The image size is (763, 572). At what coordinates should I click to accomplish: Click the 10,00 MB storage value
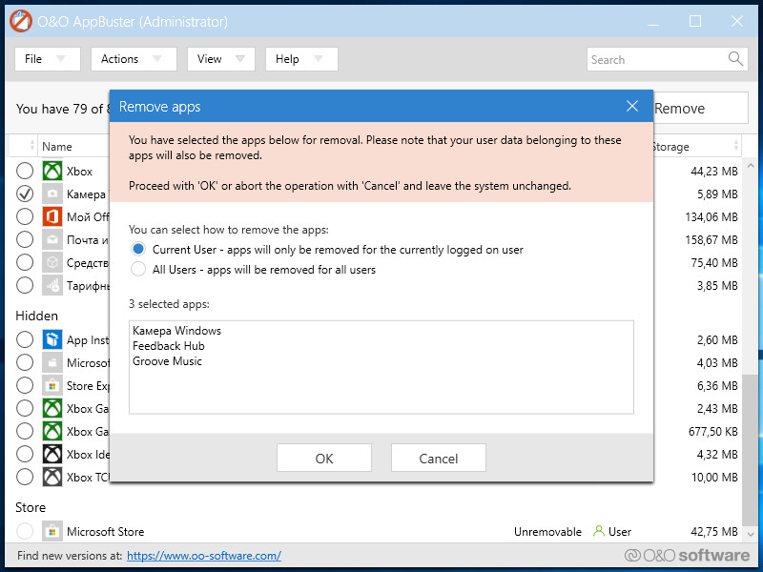click(x=714, y=478)
